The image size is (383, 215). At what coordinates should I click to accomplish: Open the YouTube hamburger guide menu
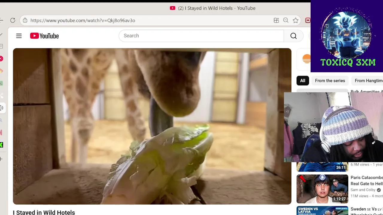[19, 36]
